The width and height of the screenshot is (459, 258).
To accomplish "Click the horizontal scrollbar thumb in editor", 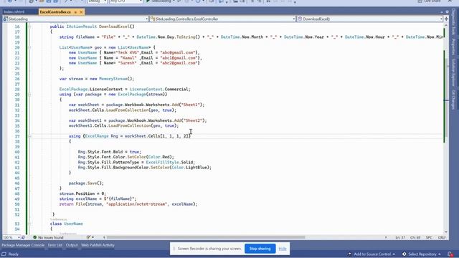I will point(206,237).
